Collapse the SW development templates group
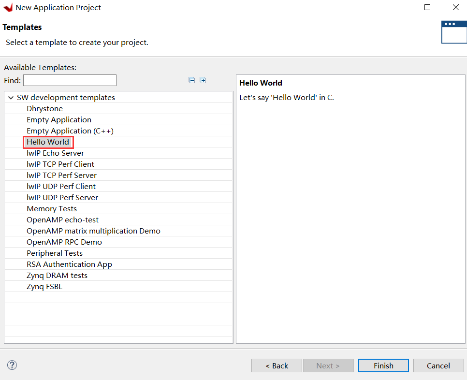This screenshot has height=380, width=467. coord(11,98)
